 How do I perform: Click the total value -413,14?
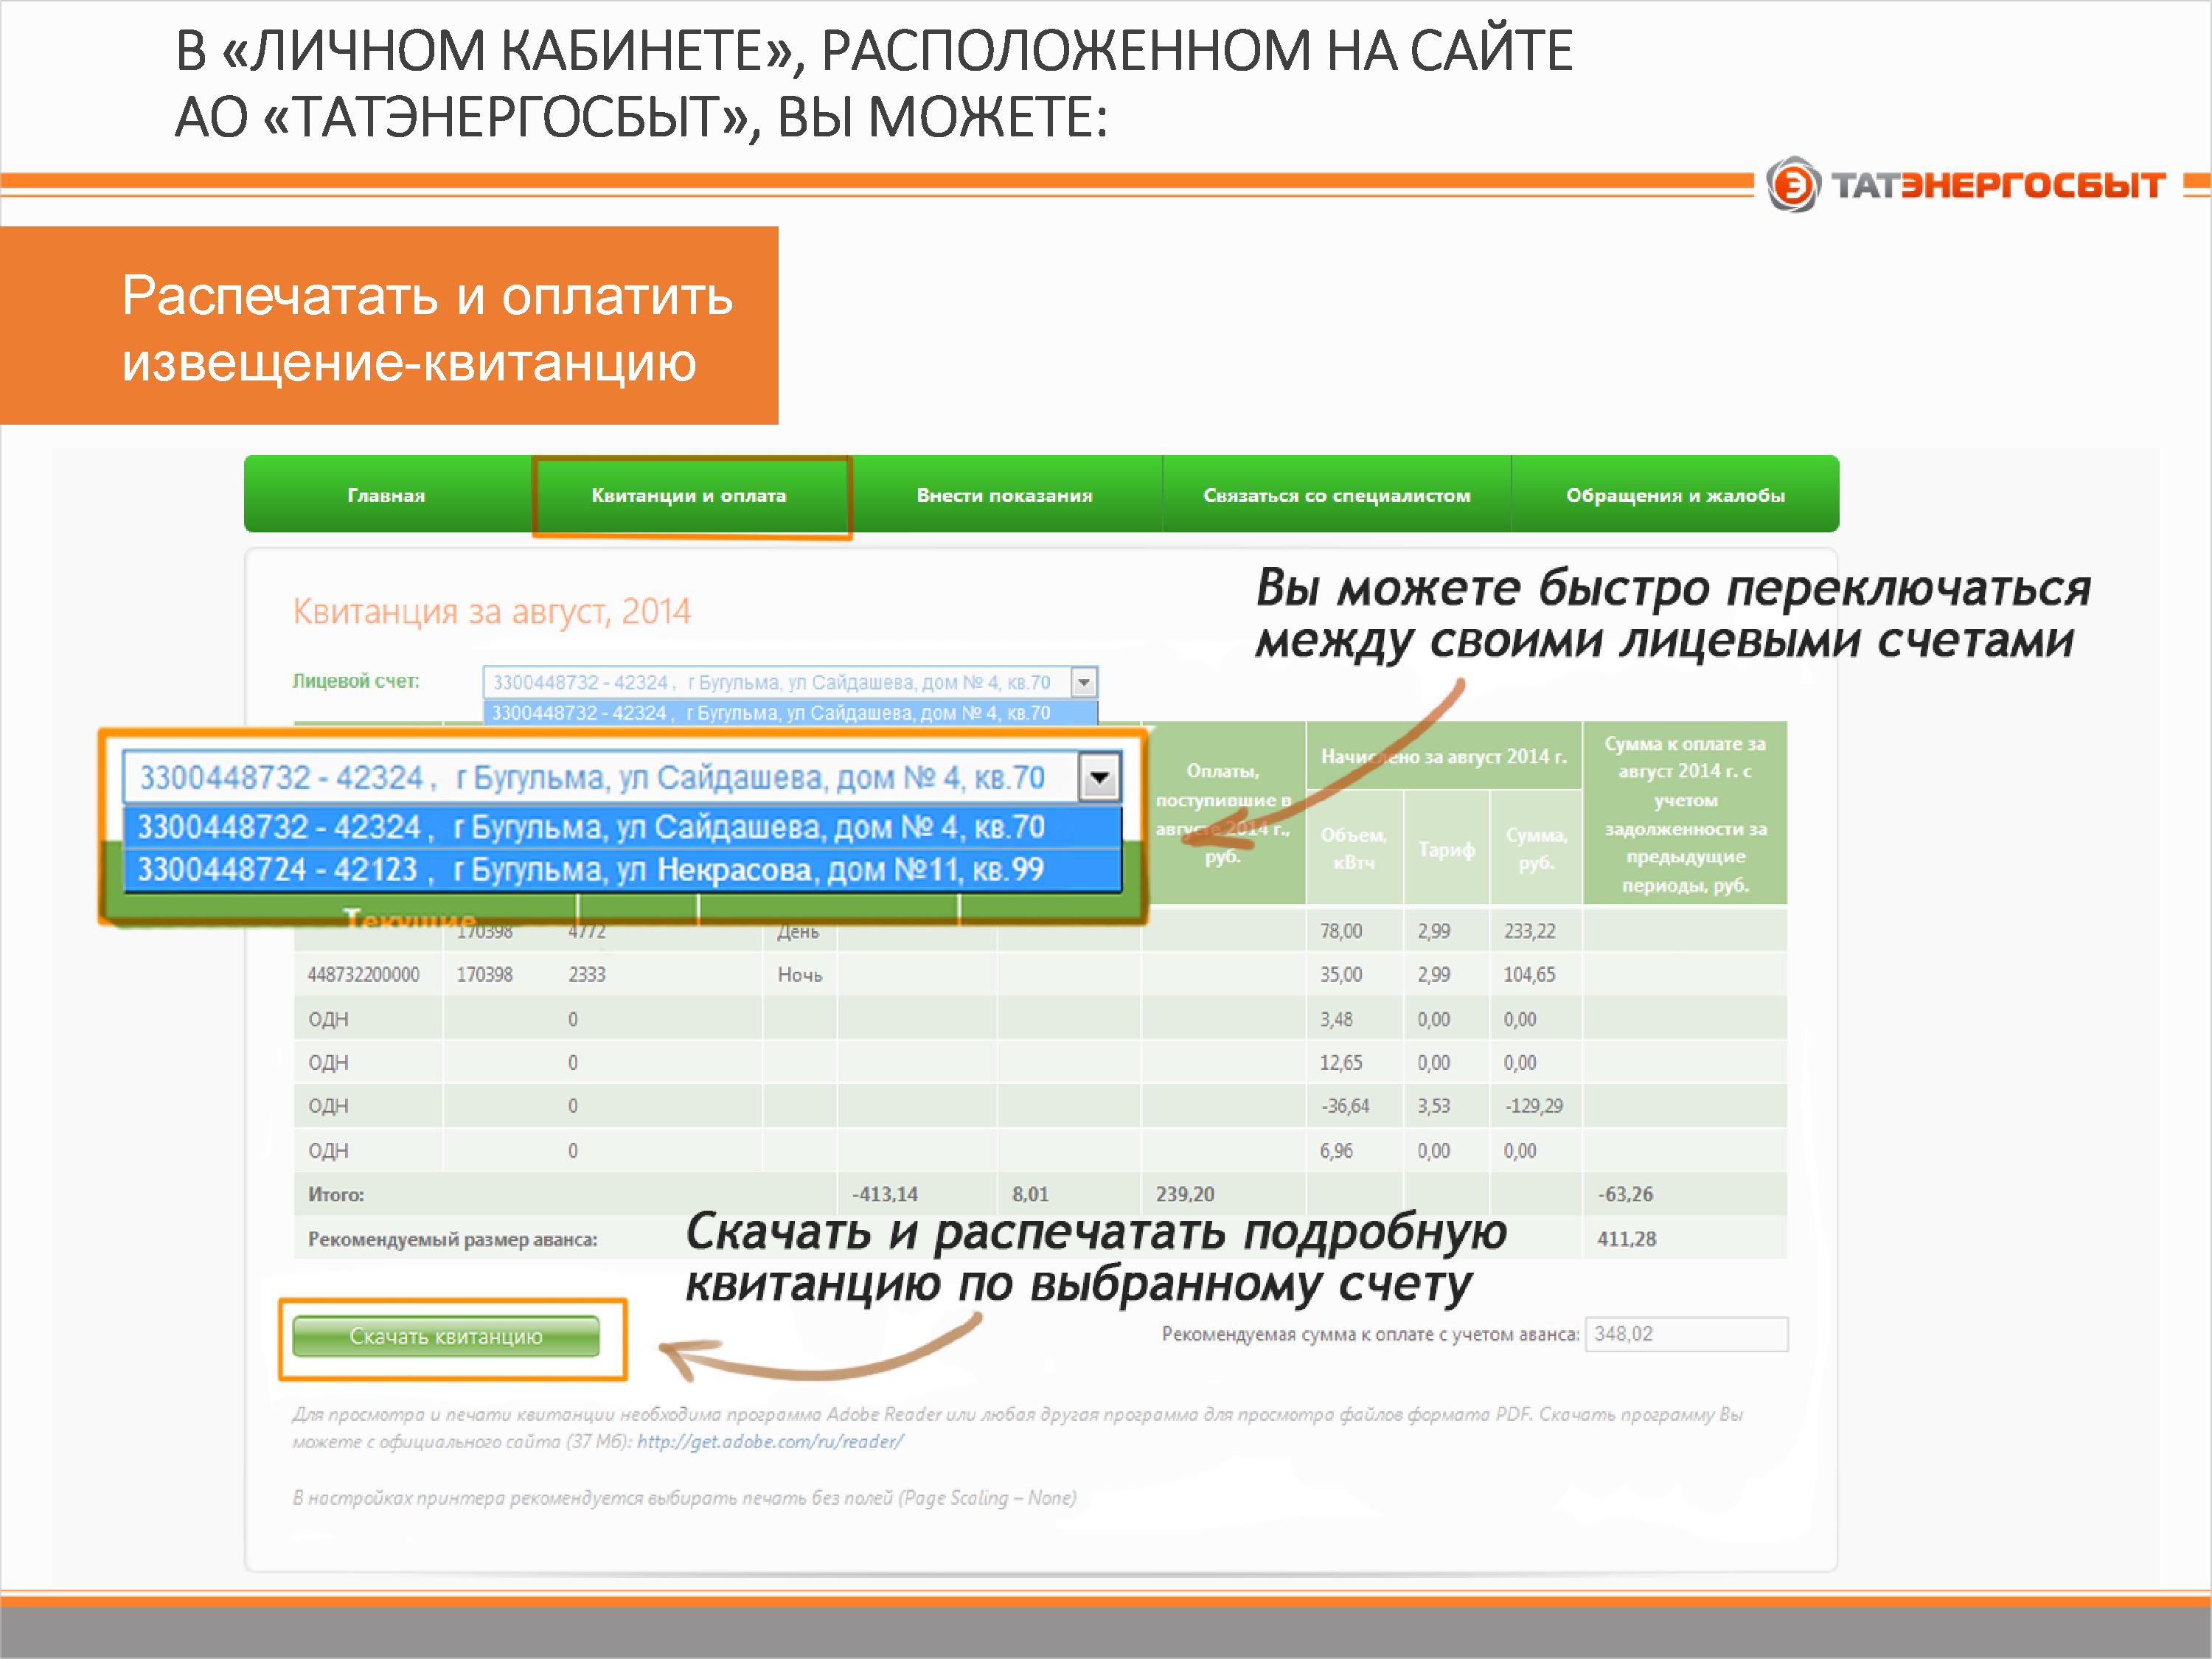pyautogui.click(x=885, y=1194)
